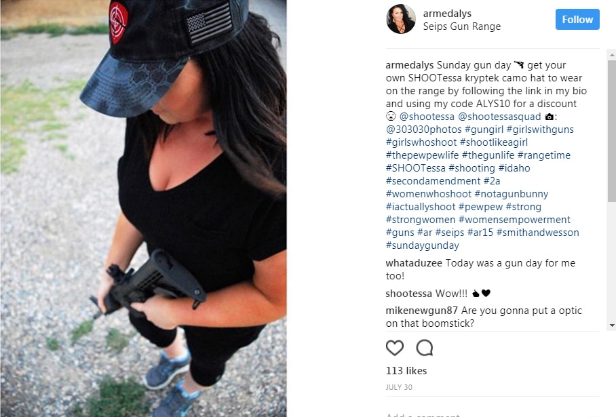Image resolution: width=616 pixels, height=417 pixels.
Task: Open the #sundaygunday hashtag
Action: 423,245
